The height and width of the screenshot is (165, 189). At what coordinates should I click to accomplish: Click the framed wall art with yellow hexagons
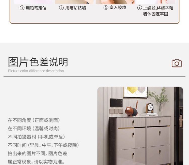tap(135, 92)
